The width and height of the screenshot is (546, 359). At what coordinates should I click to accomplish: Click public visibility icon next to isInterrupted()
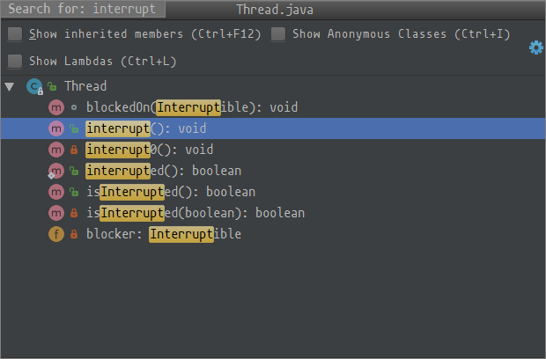coord(74,192)
